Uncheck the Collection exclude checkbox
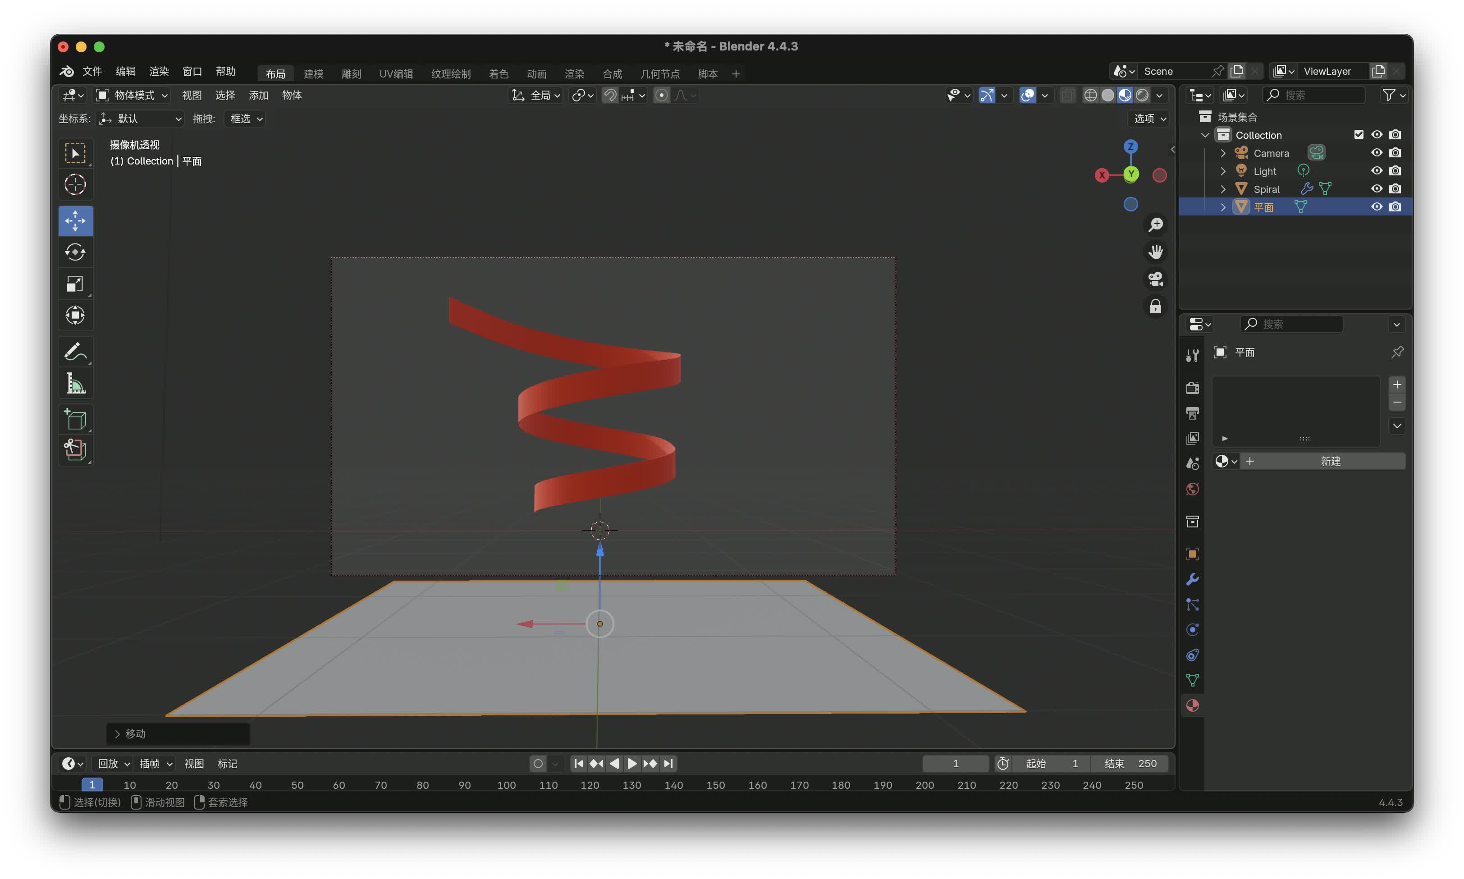This screenshot has width=1464, height=879. 1359,135
